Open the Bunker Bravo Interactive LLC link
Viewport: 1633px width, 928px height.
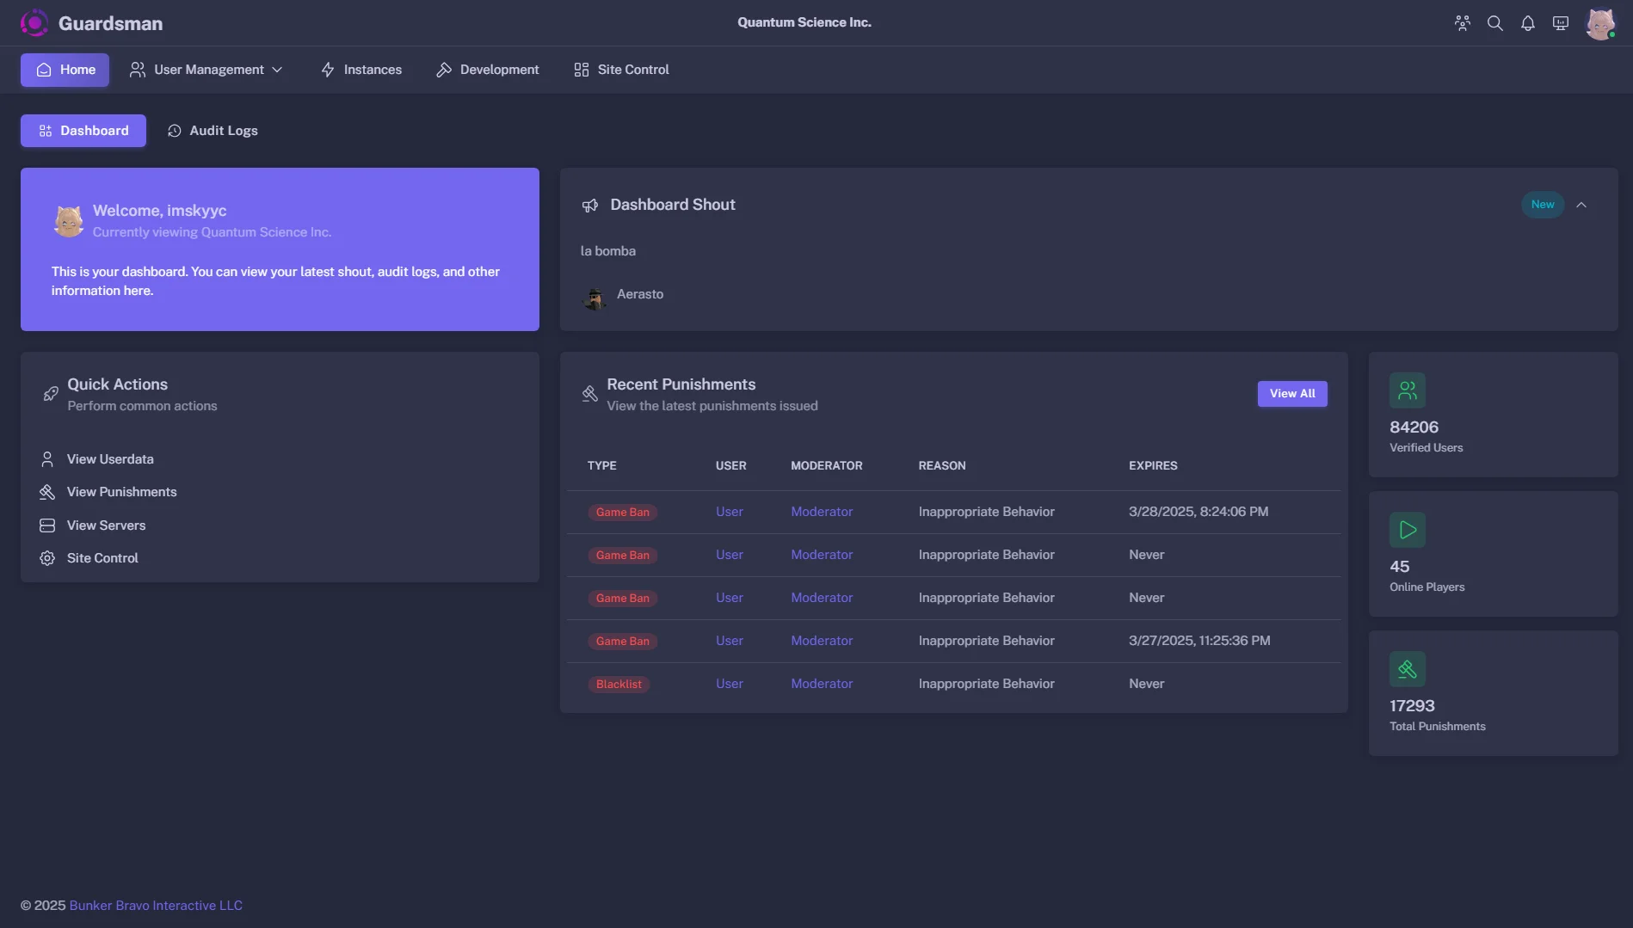[x=156, y=906]
